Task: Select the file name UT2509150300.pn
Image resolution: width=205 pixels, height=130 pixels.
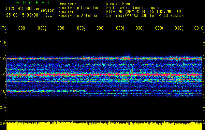Action: click(x=23, y=9)
